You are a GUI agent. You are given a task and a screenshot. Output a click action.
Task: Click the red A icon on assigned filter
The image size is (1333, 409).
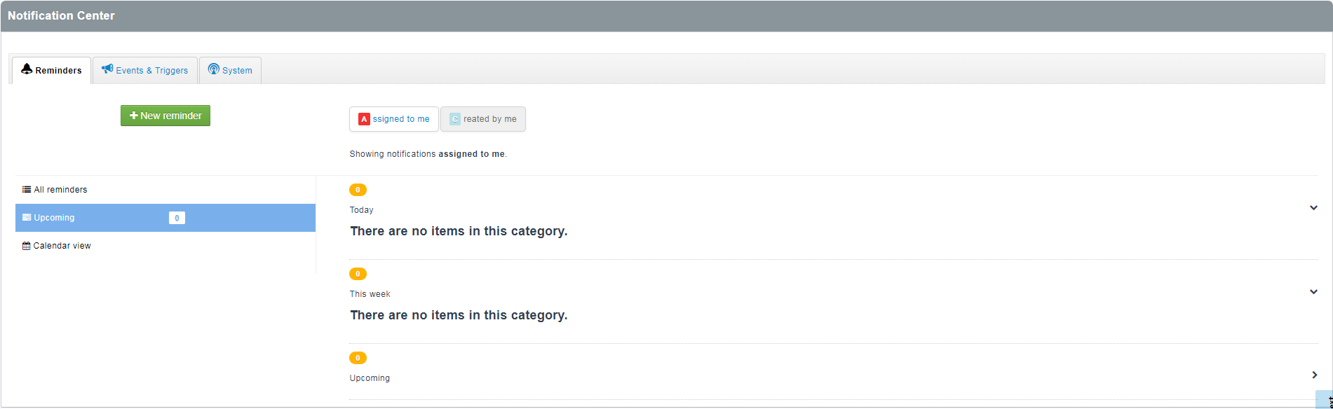[x=364, y=119]
